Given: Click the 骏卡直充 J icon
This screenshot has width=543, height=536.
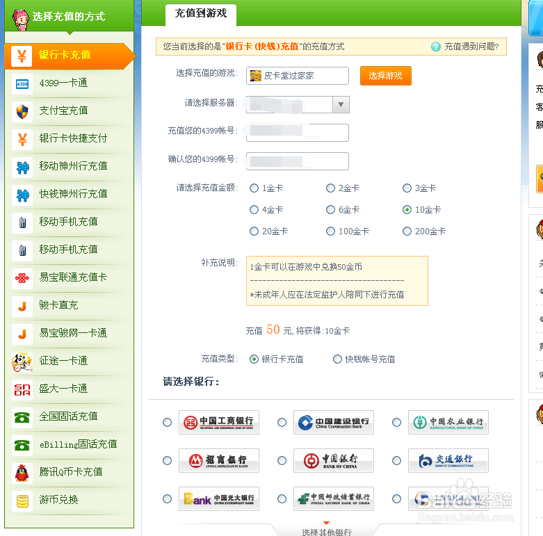Looking at the screenshot, I should coord(22,306).
